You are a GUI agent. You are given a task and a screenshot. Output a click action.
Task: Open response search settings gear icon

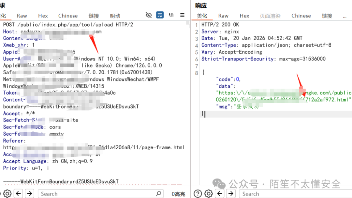tap(209, 193)
